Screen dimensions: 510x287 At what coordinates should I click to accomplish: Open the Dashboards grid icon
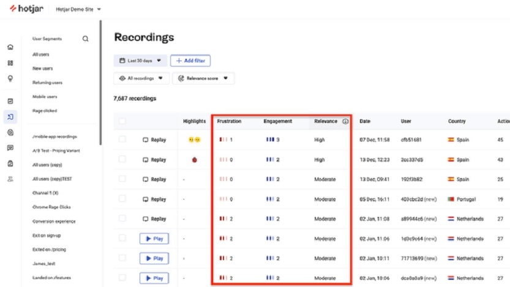(x=10, y=63)
